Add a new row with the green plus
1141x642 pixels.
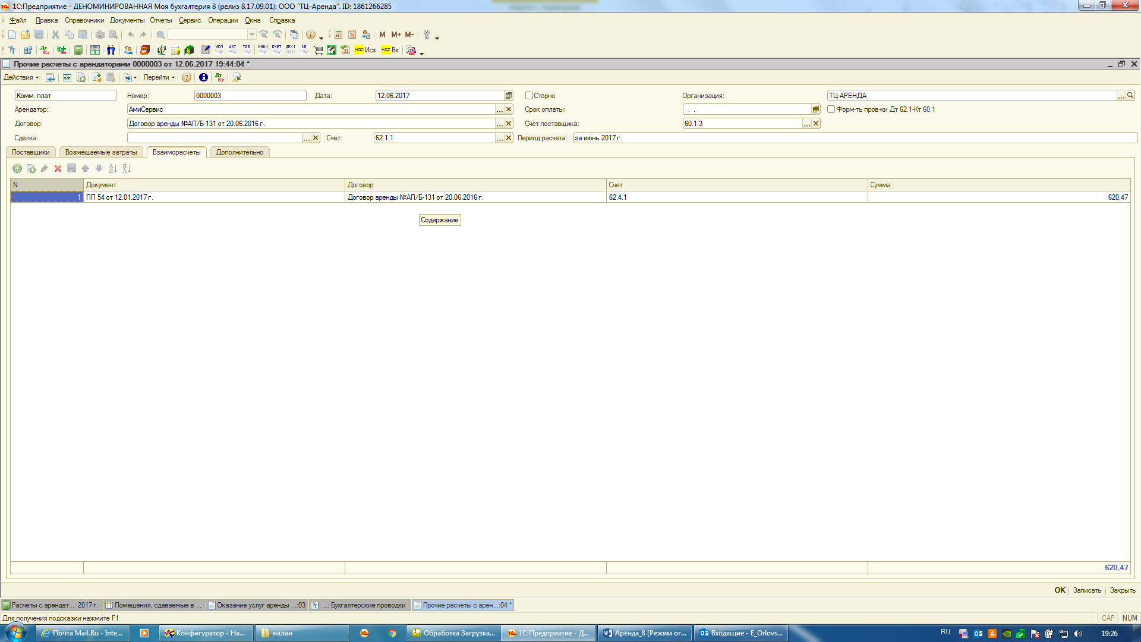(x=17, y=169)
